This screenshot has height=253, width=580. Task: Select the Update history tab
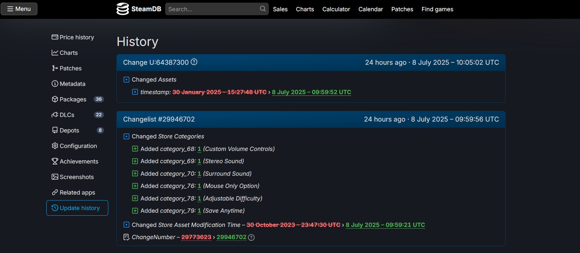(77, 208)
